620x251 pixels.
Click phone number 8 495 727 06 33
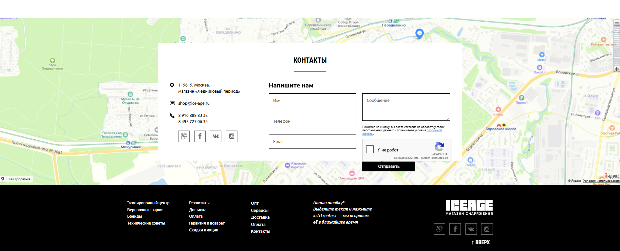click(193, 122)
